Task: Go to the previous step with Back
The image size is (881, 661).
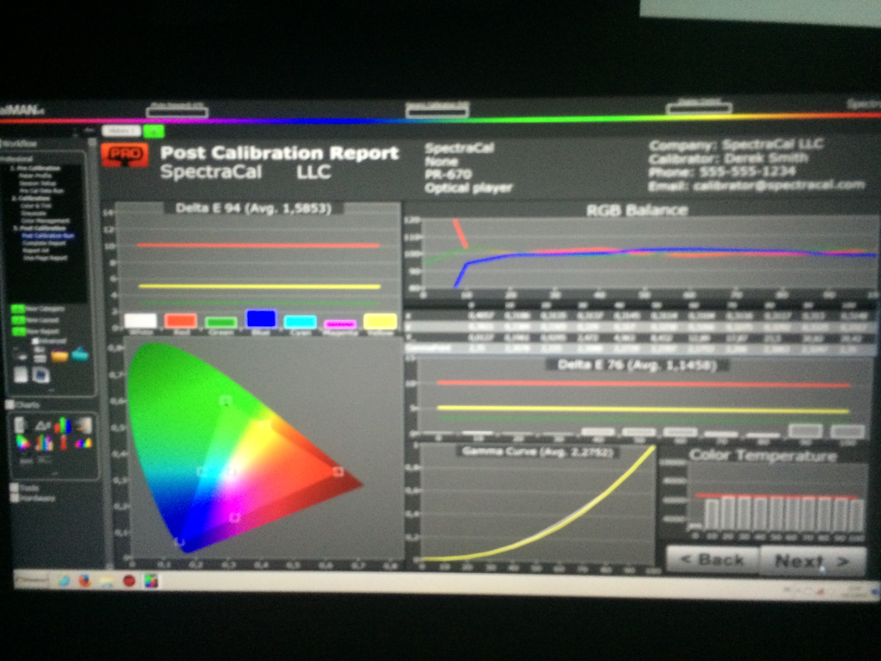Action: coord(713,560)
